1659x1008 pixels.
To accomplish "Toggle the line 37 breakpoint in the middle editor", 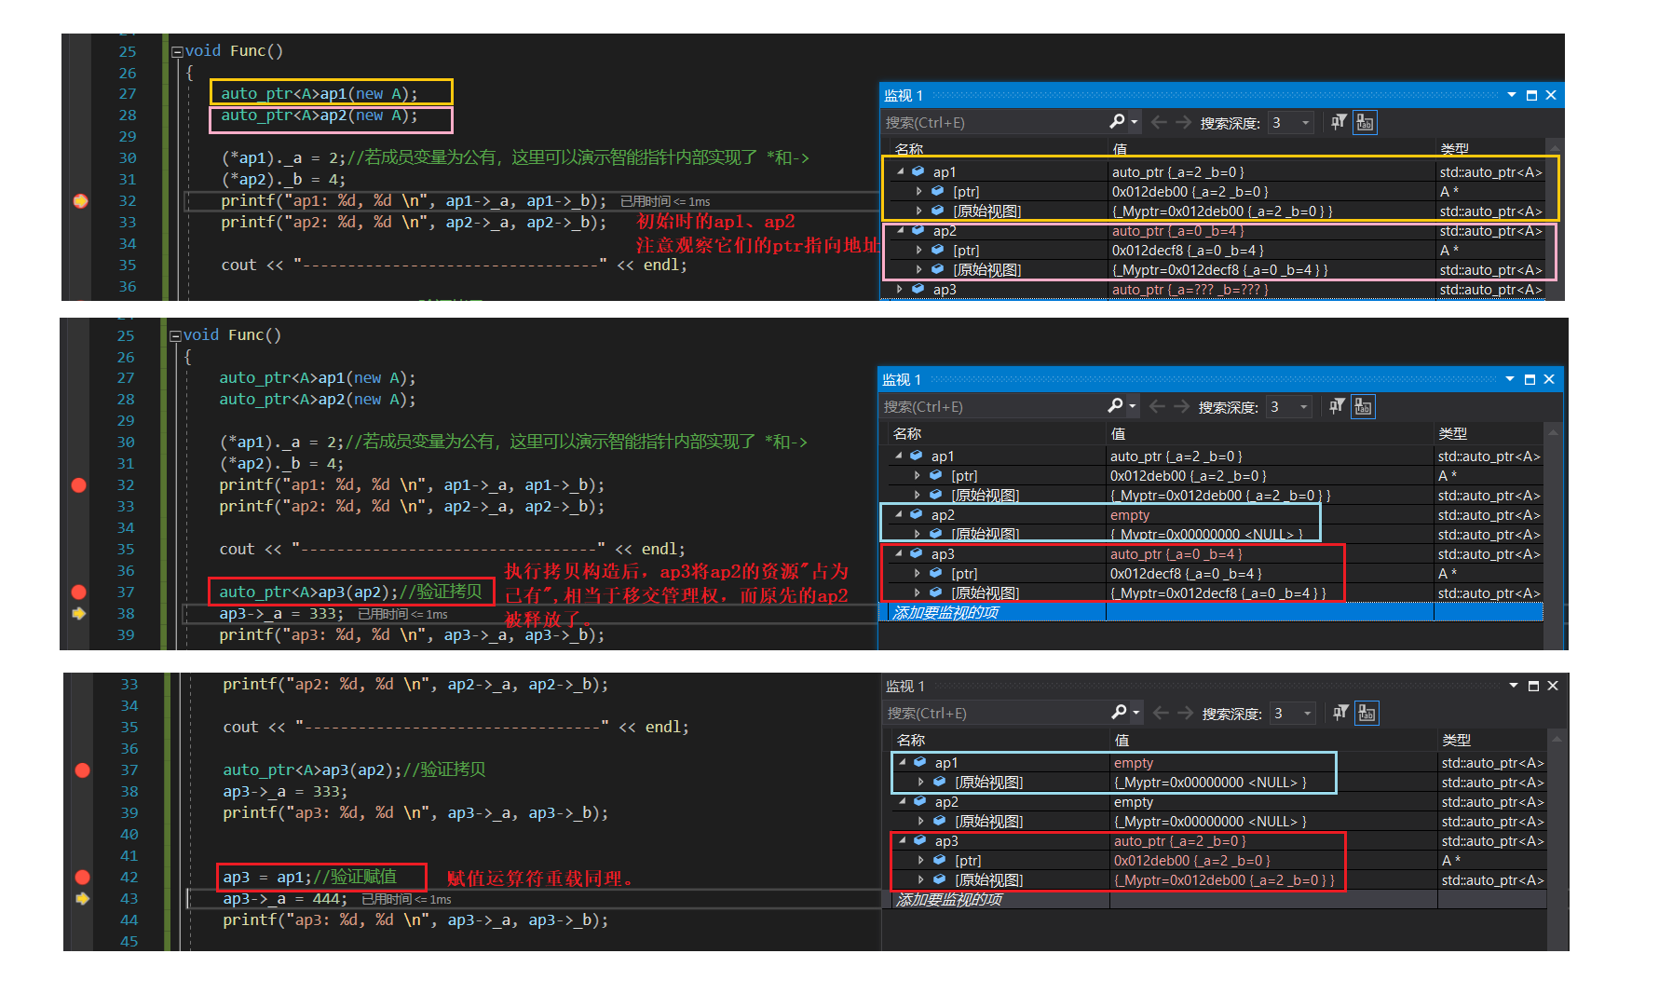I will 79,592.
